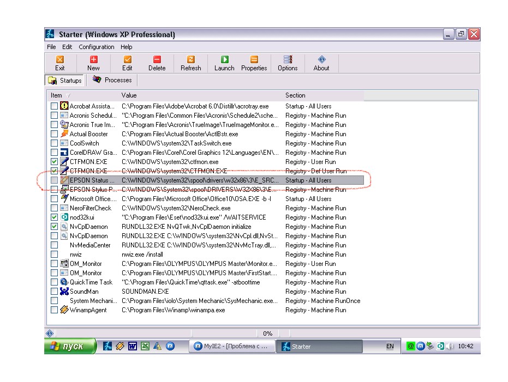Click the SoundMan row icon
Viewport: 508px width, 382px height.
(x=64, y=291)
